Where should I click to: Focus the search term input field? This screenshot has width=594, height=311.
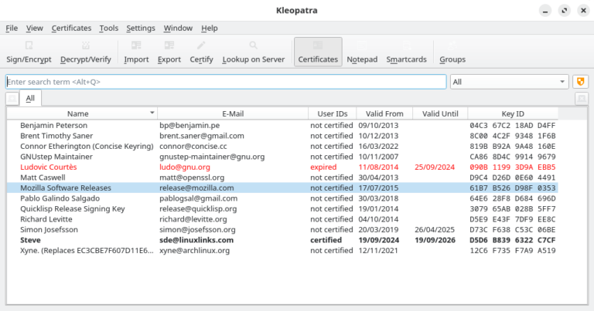coord(226,82)
